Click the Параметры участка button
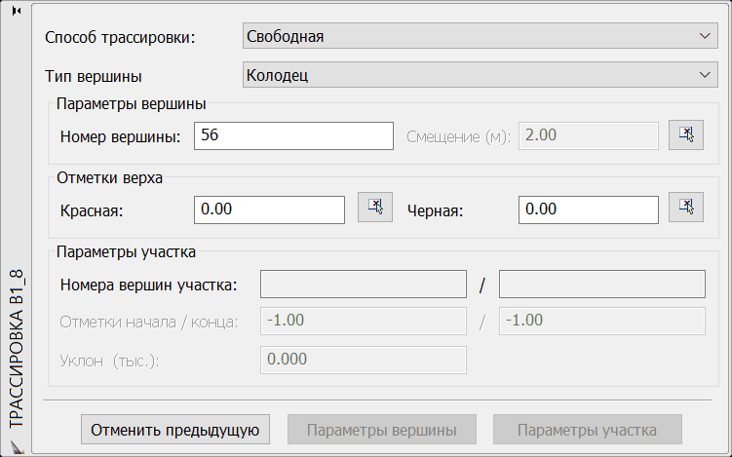Screen dimensions: 732x457 tap(587, 430)
